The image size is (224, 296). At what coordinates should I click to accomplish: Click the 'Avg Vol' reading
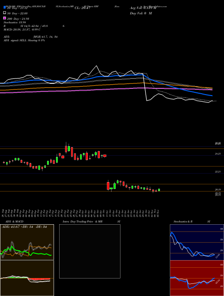click(143, 8)
